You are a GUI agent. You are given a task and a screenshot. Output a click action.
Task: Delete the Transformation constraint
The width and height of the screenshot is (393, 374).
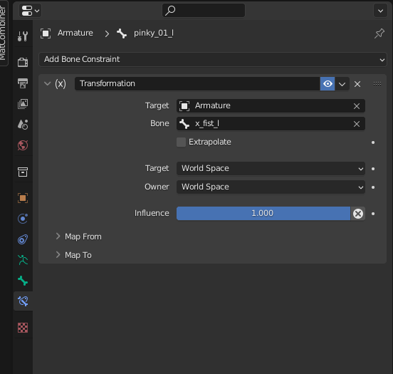click(357, 84)
